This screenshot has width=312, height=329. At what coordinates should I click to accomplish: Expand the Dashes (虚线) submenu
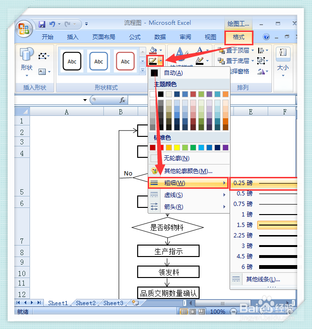coord(189,195)
